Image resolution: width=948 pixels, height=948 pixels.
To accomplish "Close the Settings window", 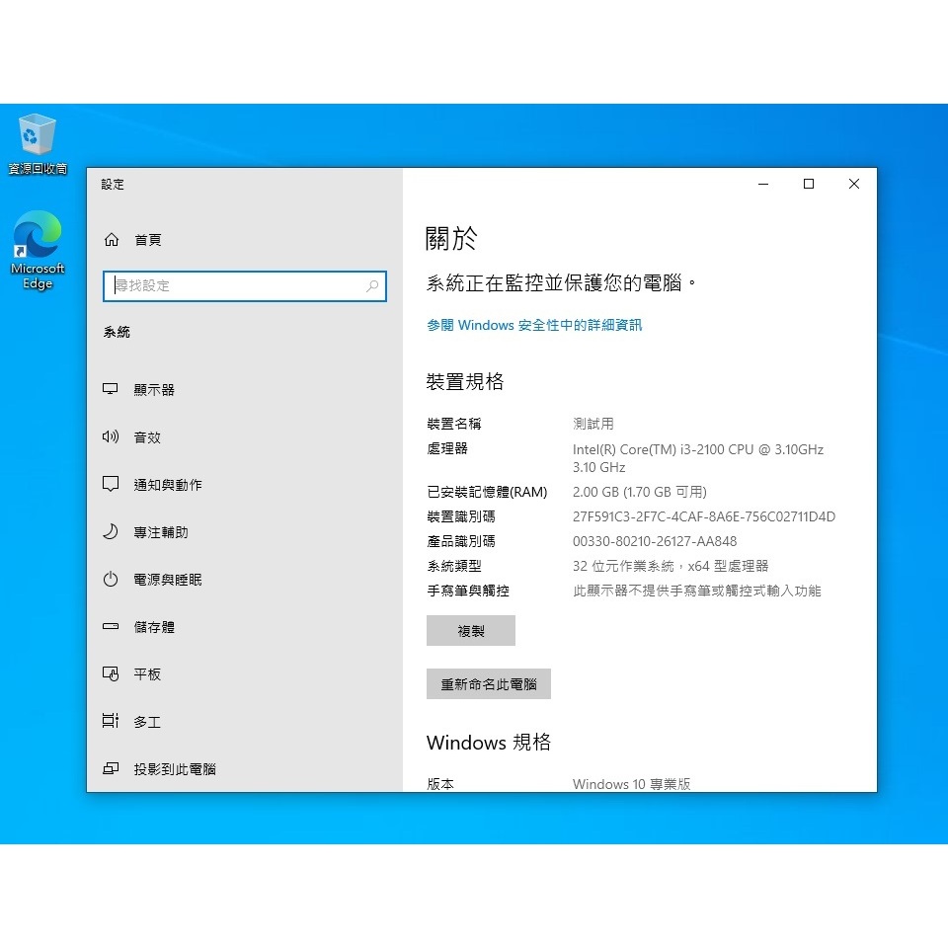I will tap(854, 184).
